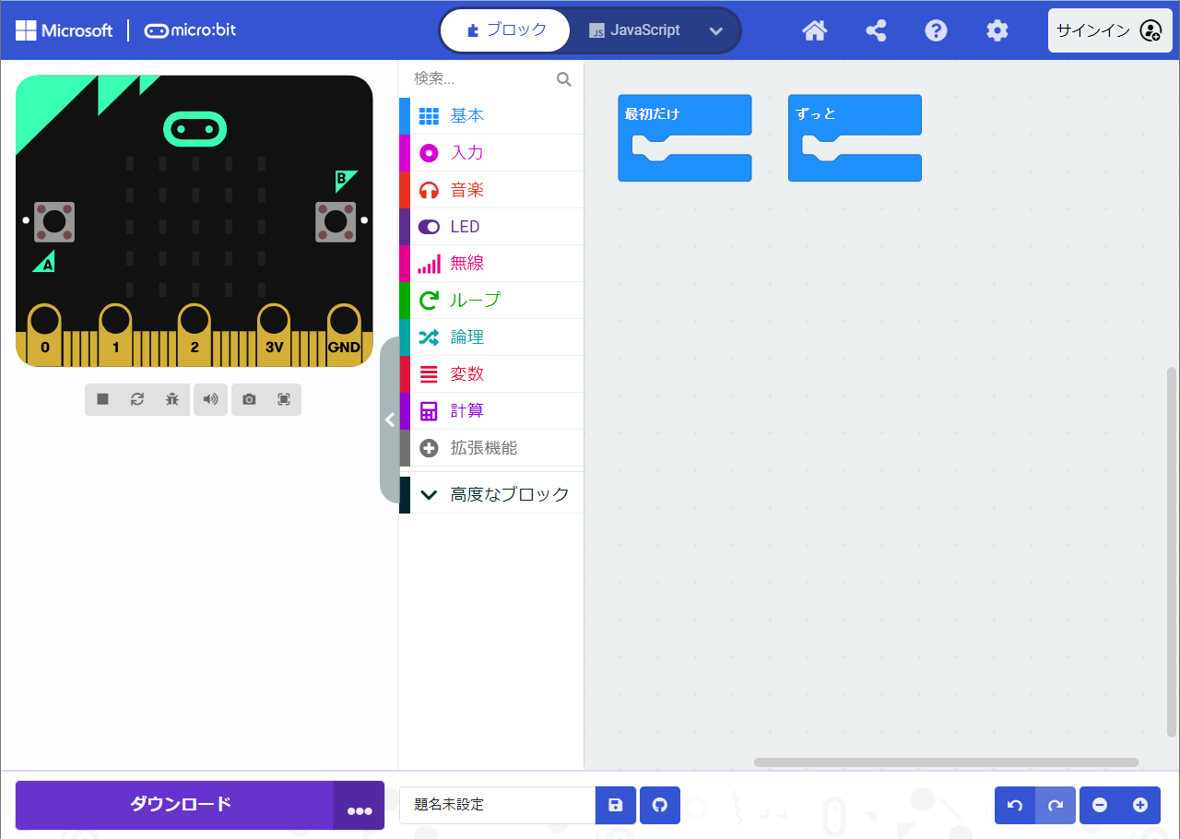This screenshot has height=839, width=1180.
Task: Click the ダウンロード button
Action: click(x=174, y=805)
